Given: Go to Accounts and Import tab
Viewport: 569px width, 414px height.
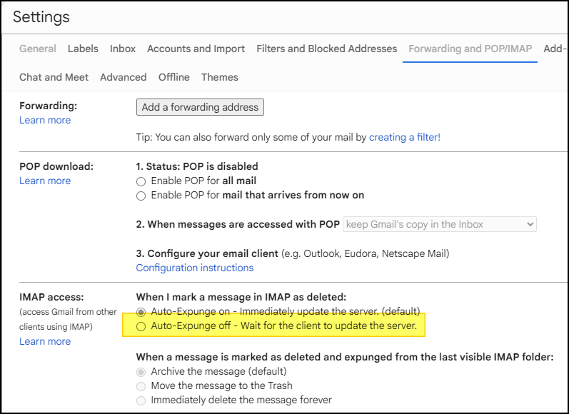Looking at the screenshot, I should tap(196, 49).
